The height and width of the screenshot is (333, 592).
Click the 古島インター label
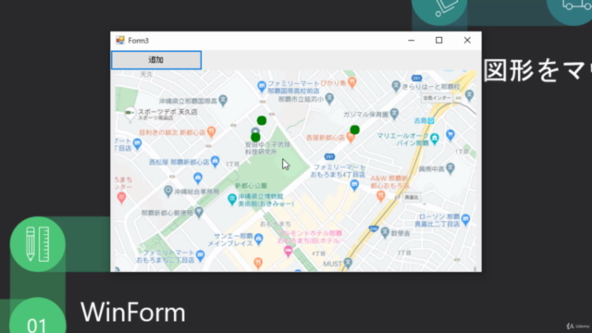[x=437, y=98]
